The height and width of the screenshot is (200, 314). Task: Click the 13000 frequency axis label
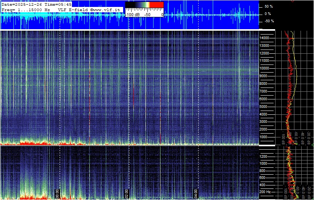coord(264,46)
